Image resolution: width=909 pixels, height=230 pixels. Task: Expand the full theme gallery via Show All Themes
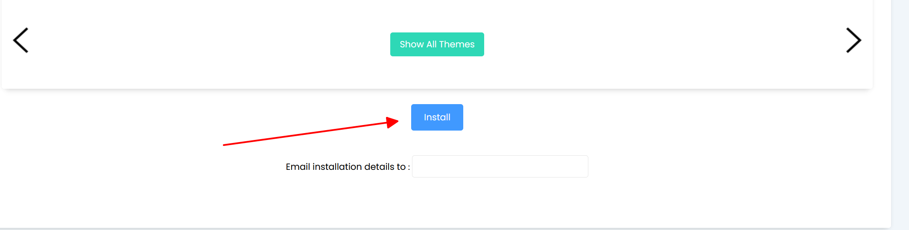437,44
